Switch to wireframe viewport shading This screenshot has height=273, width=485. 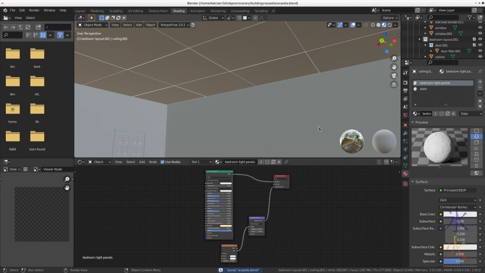[373, 25]
